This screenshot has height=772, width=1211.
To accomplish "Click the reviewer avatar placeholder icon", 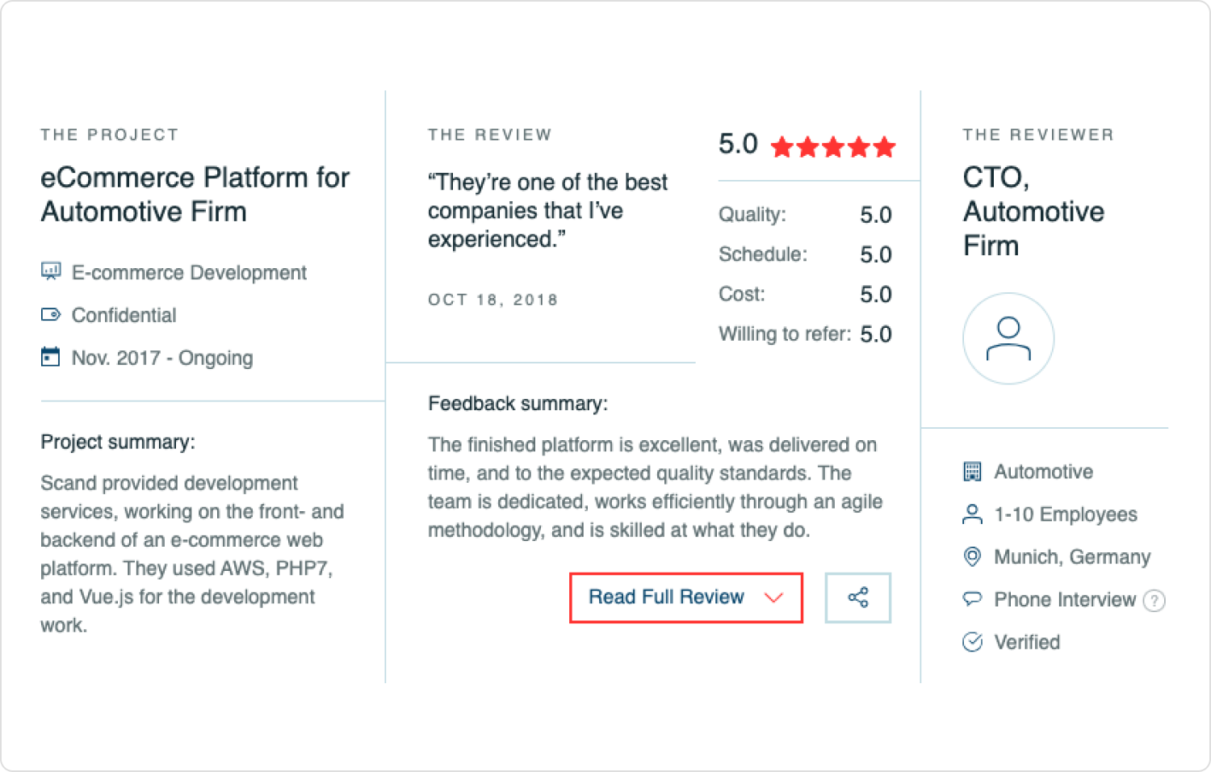I will (x=1008, y=338).
